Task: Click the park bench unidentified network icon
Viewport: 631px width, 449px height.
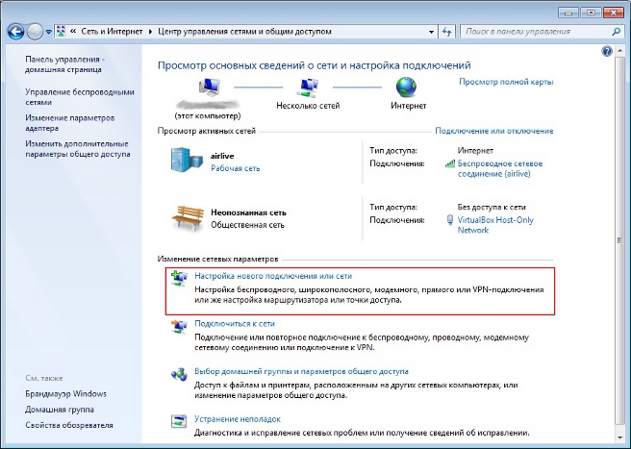Action: click(x=188, y=218)
